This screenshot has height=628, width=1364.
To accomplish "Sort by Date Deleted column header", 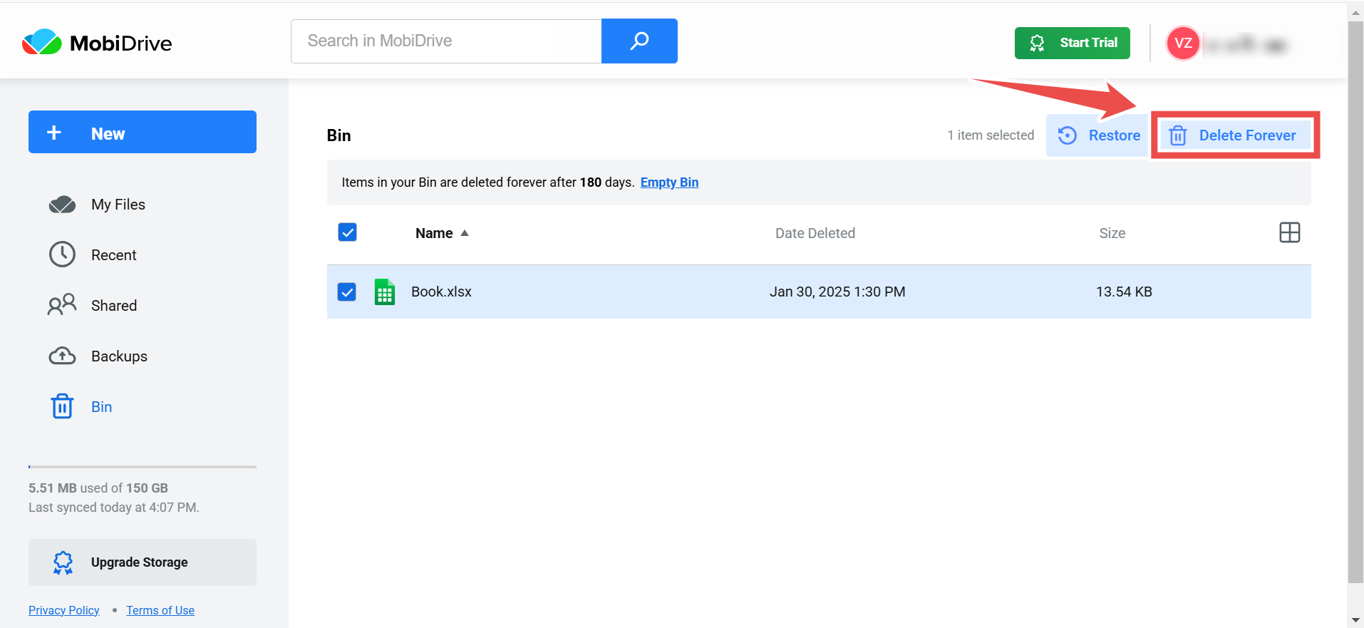I will point(815,233).
